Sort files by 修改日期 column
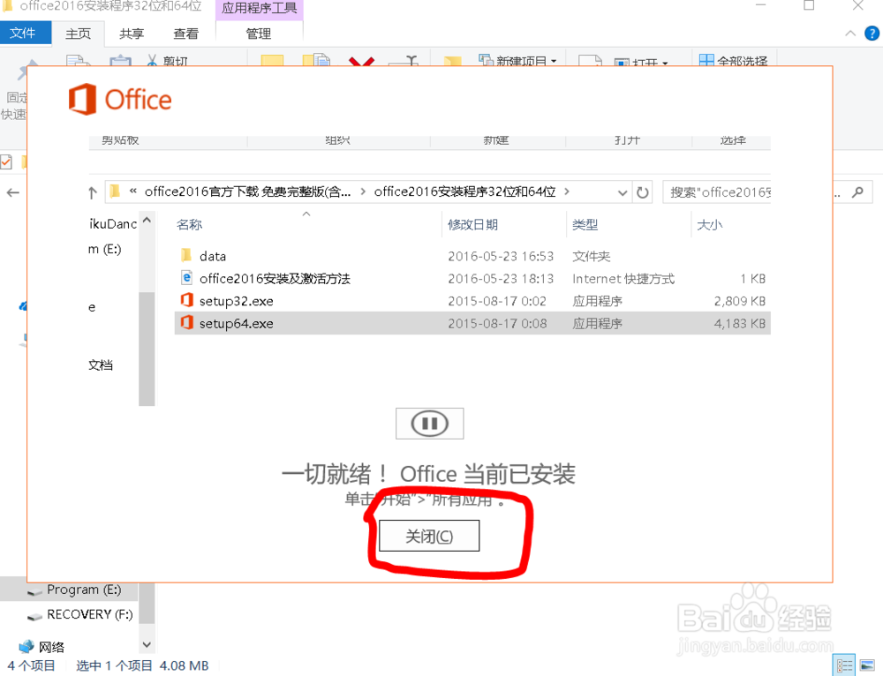883x676 pixels. (473, 225)
